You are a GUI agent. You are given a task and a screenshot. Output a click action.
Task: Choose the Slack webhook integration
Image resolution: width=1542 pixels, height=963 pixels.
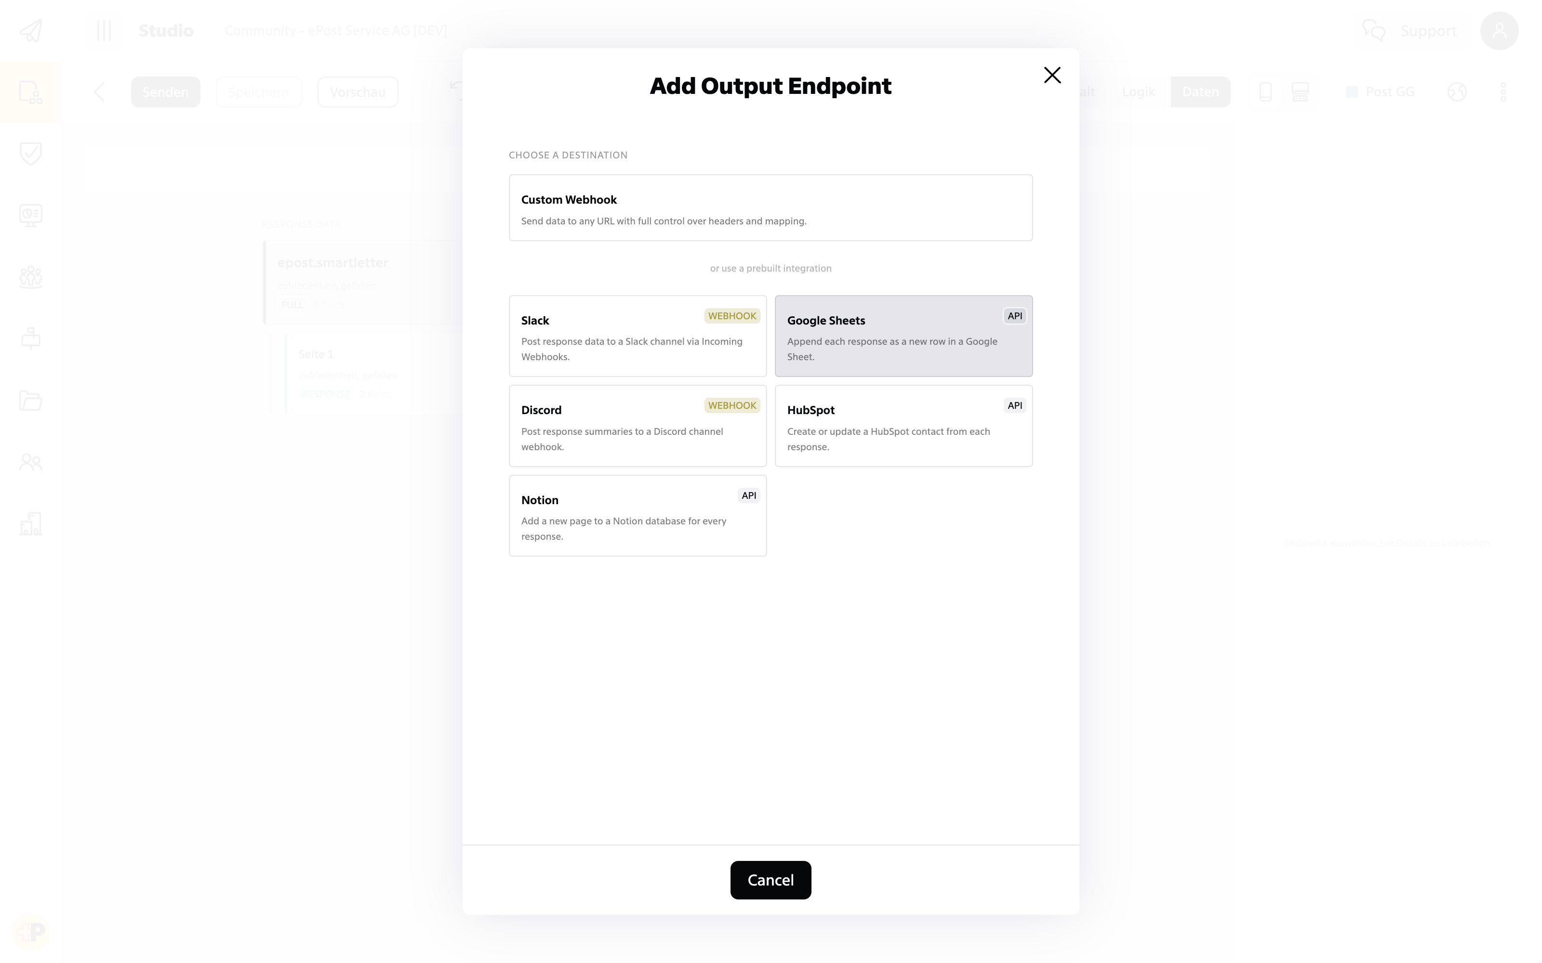pyautogui.click(x=637, y=336)
